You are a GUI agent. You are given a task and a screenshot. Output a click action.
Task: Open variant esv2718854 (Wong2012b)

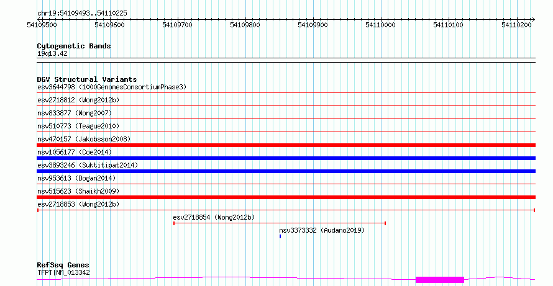tap(214, 217)
